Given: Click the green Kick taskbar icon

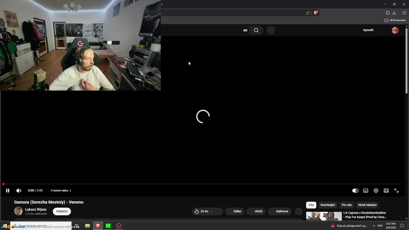Looking at the screenshot, I should pyautogui.click(x=108, y=226).
